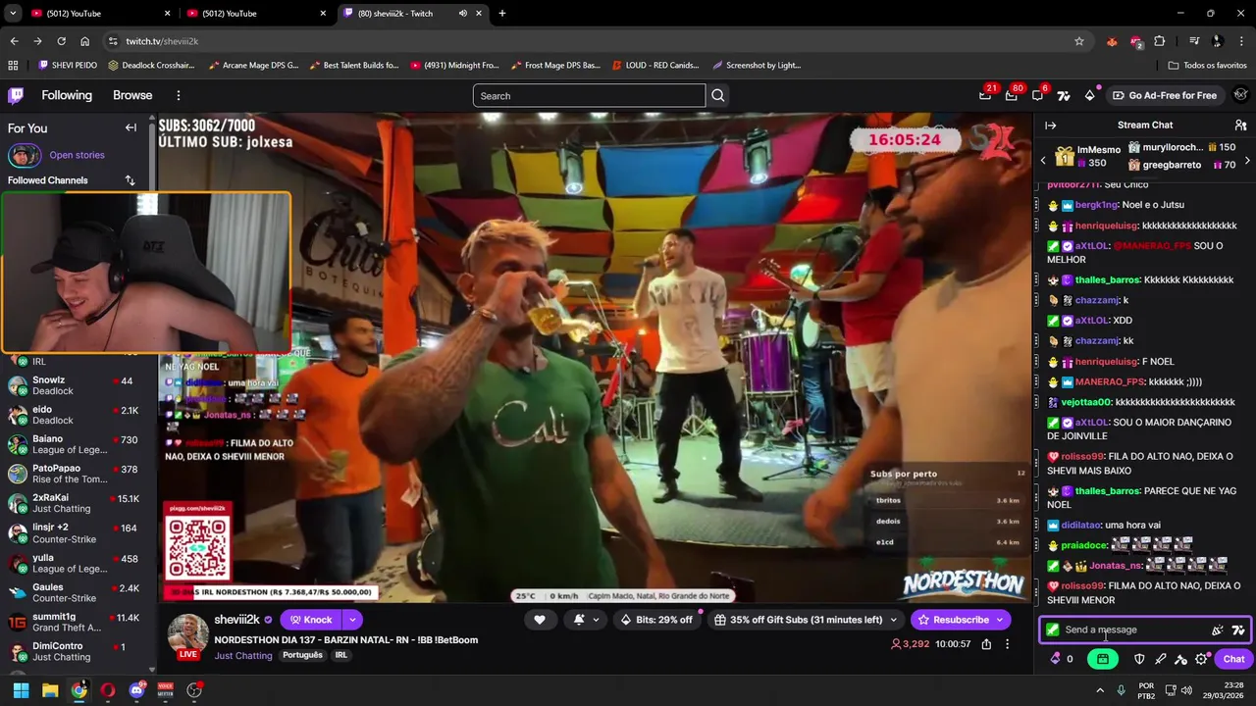The image size is (1256, 706).
Task: Open Gaules channel in sidebar
Action: 77,592
